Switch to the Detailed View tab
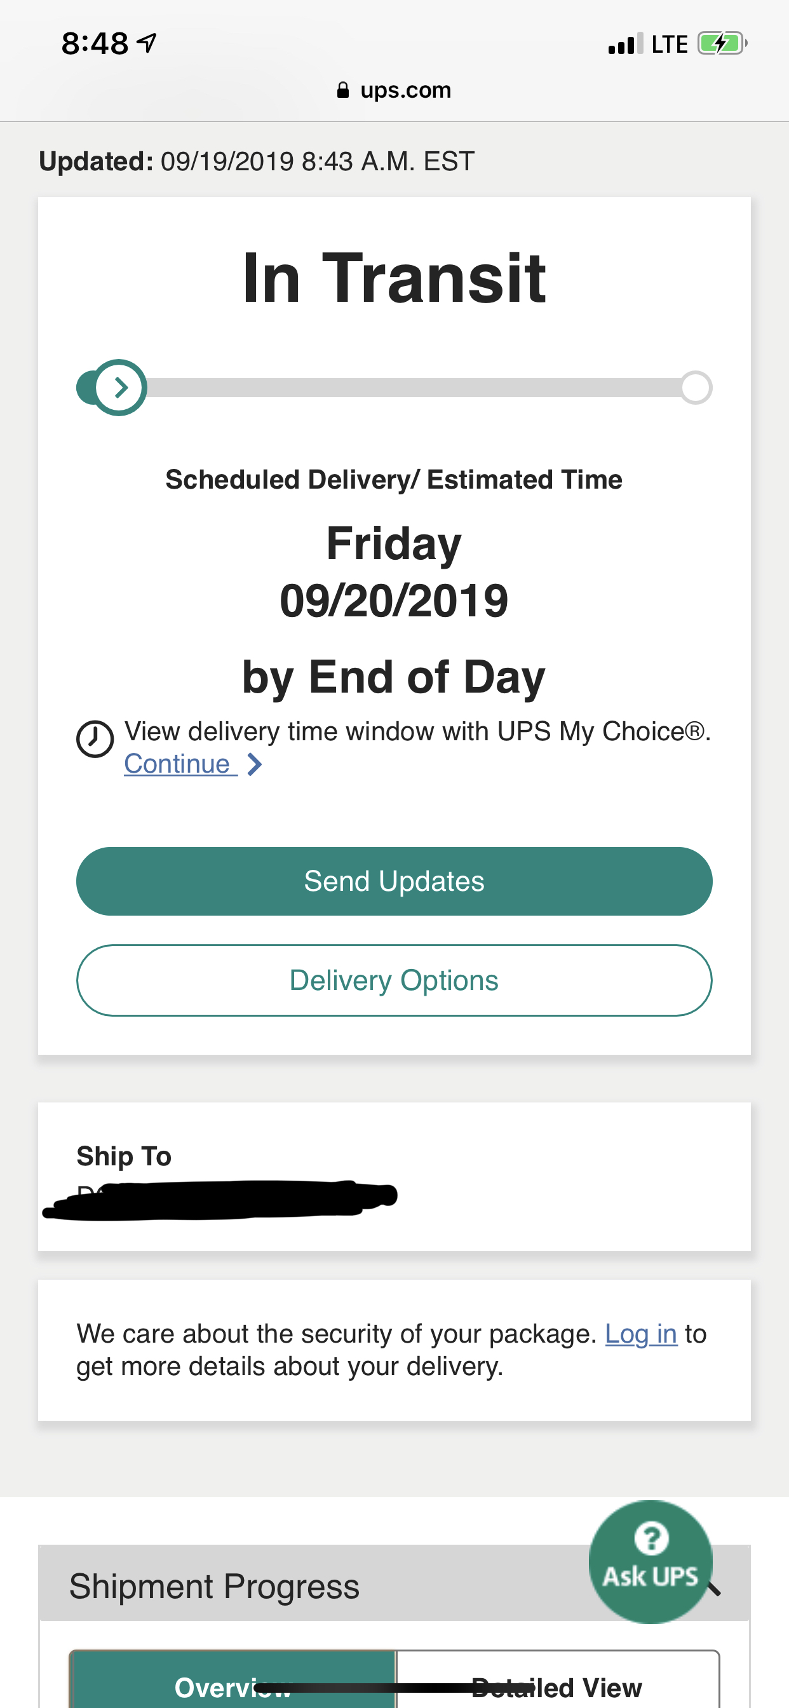Image resolution: width=789 pixels, height=1708 pixels. coord(557,1686)
